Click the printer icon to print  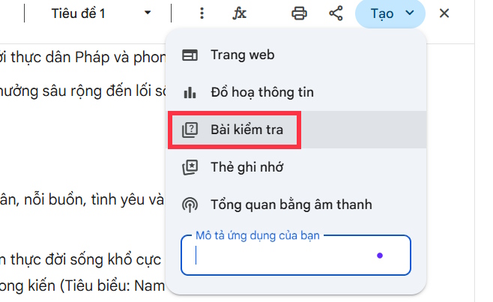(x=299, y=13)
